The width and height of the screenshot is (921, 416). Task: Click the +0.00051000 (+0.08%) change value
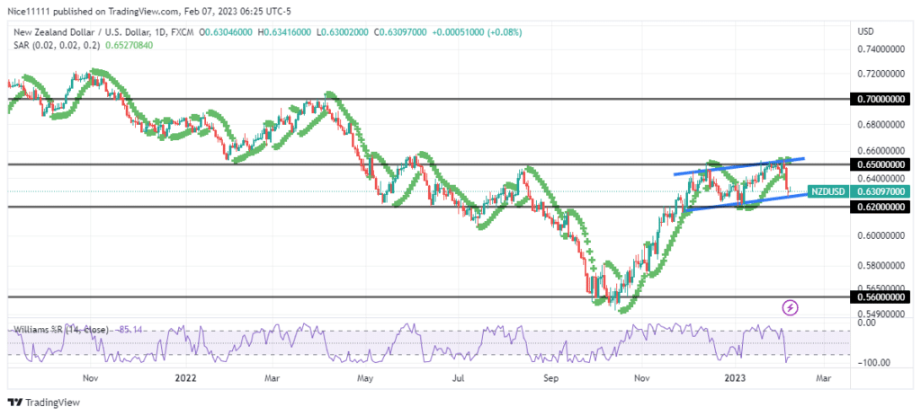tap(477, 33)
